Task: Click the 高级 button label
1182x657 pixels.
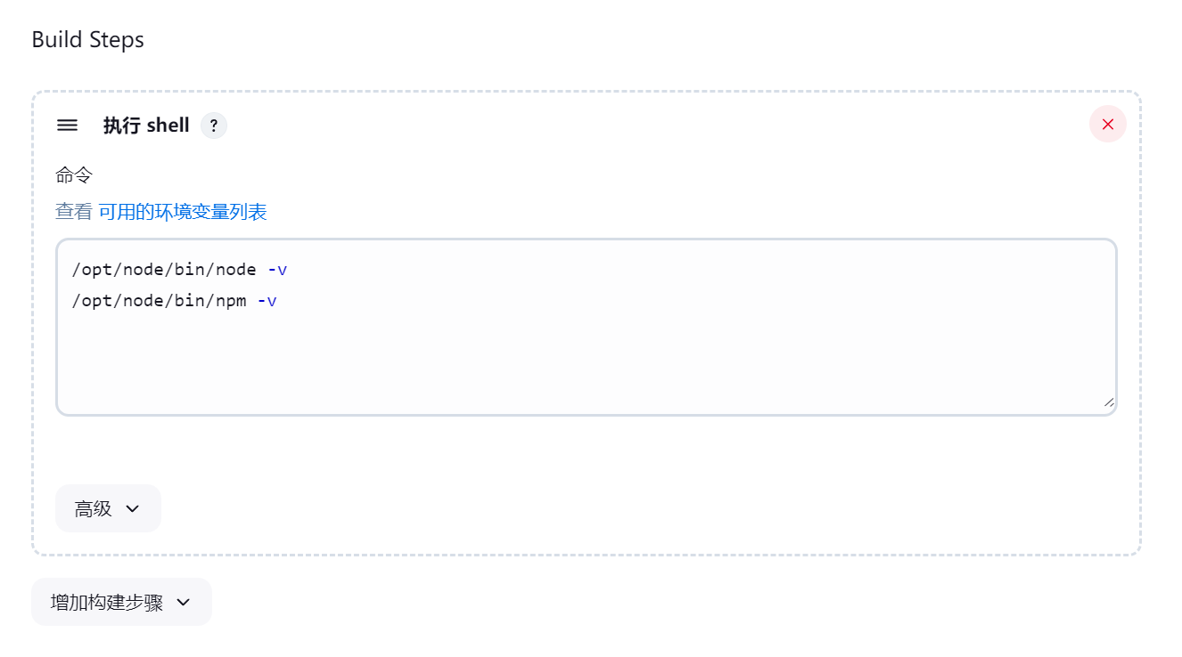Action: [x=93, y=508]
